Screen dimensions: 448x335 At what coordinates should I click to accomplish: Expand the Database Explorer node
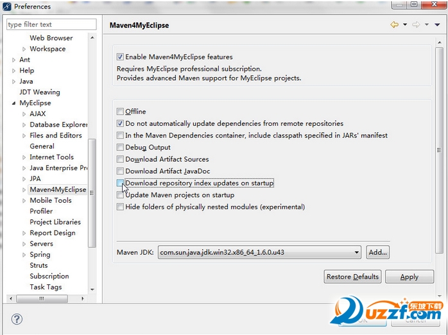click(x=24, y=125)
